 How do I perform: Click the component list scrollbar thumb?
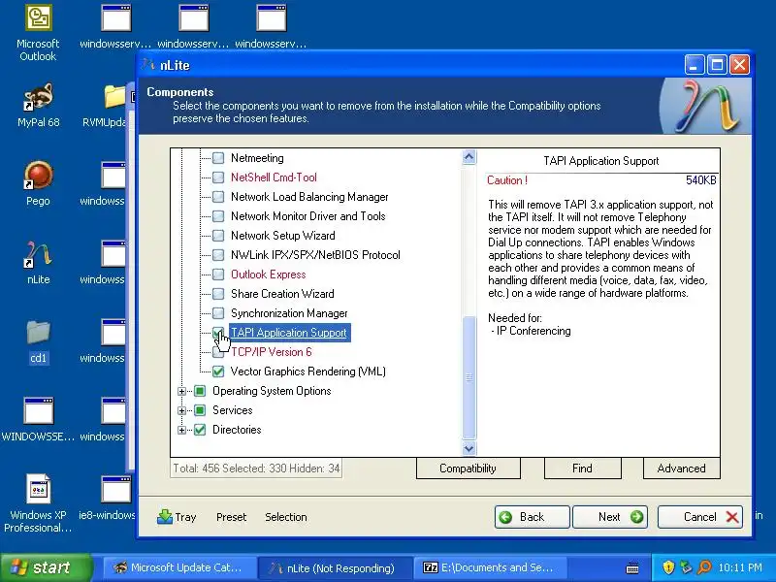(469, 377)
